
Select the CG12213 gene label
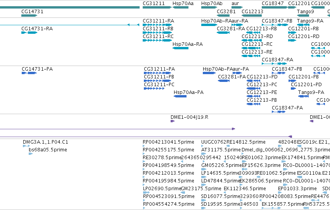tap(252, 11)
